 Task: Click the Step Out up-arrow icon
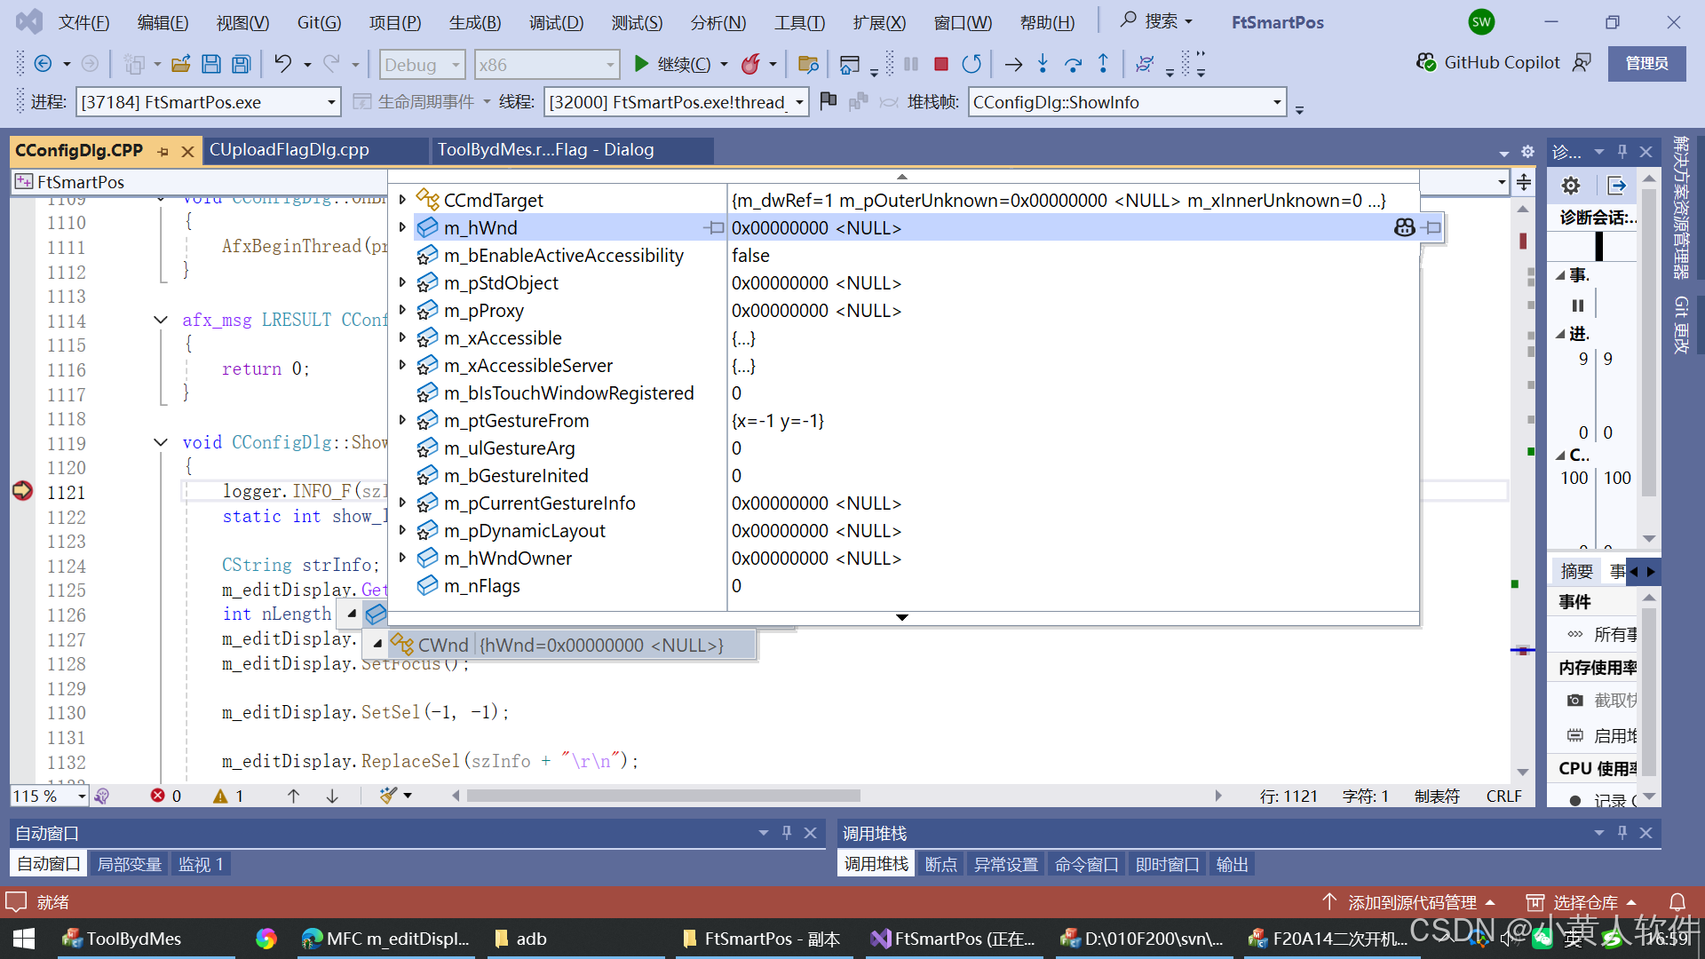click(1103, 64)
